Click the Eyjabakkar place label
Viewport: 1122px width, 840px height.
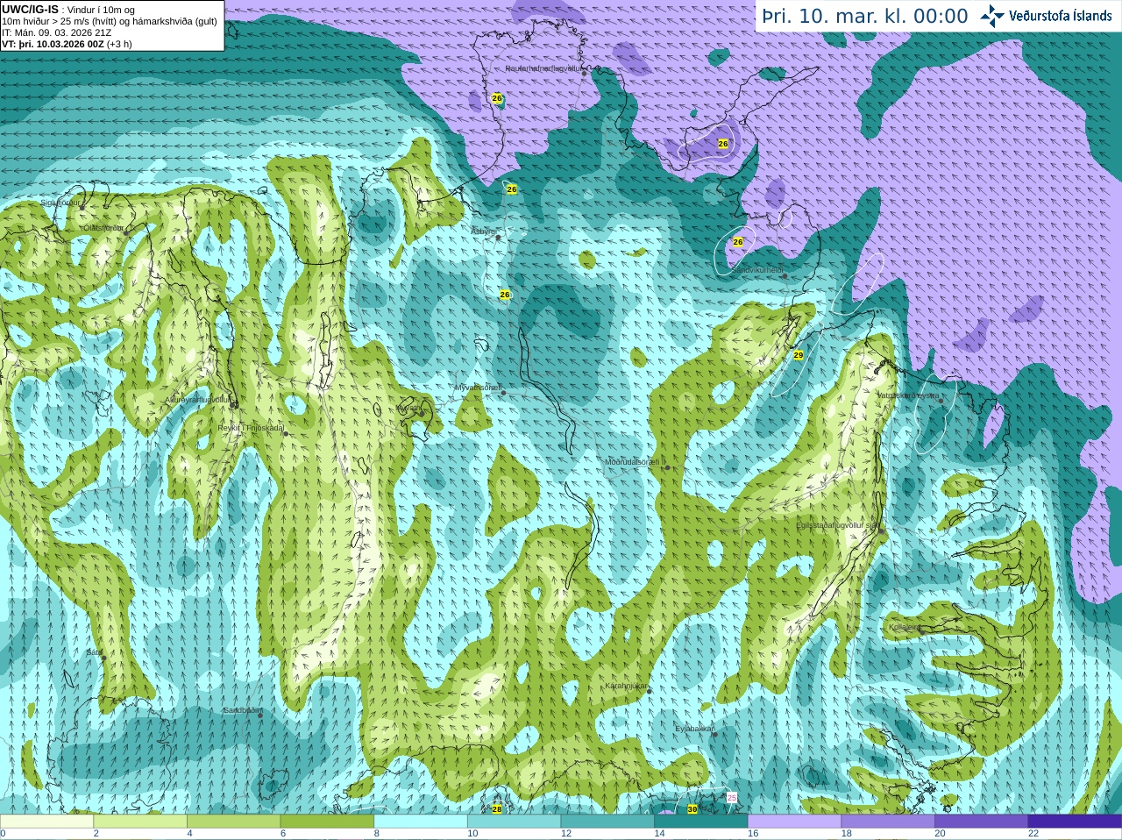point(695,729)
